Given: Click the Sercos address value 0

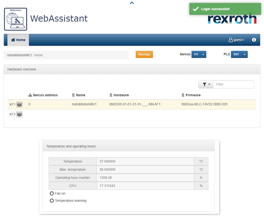Looking at the screenshot, I should (29, 104).
